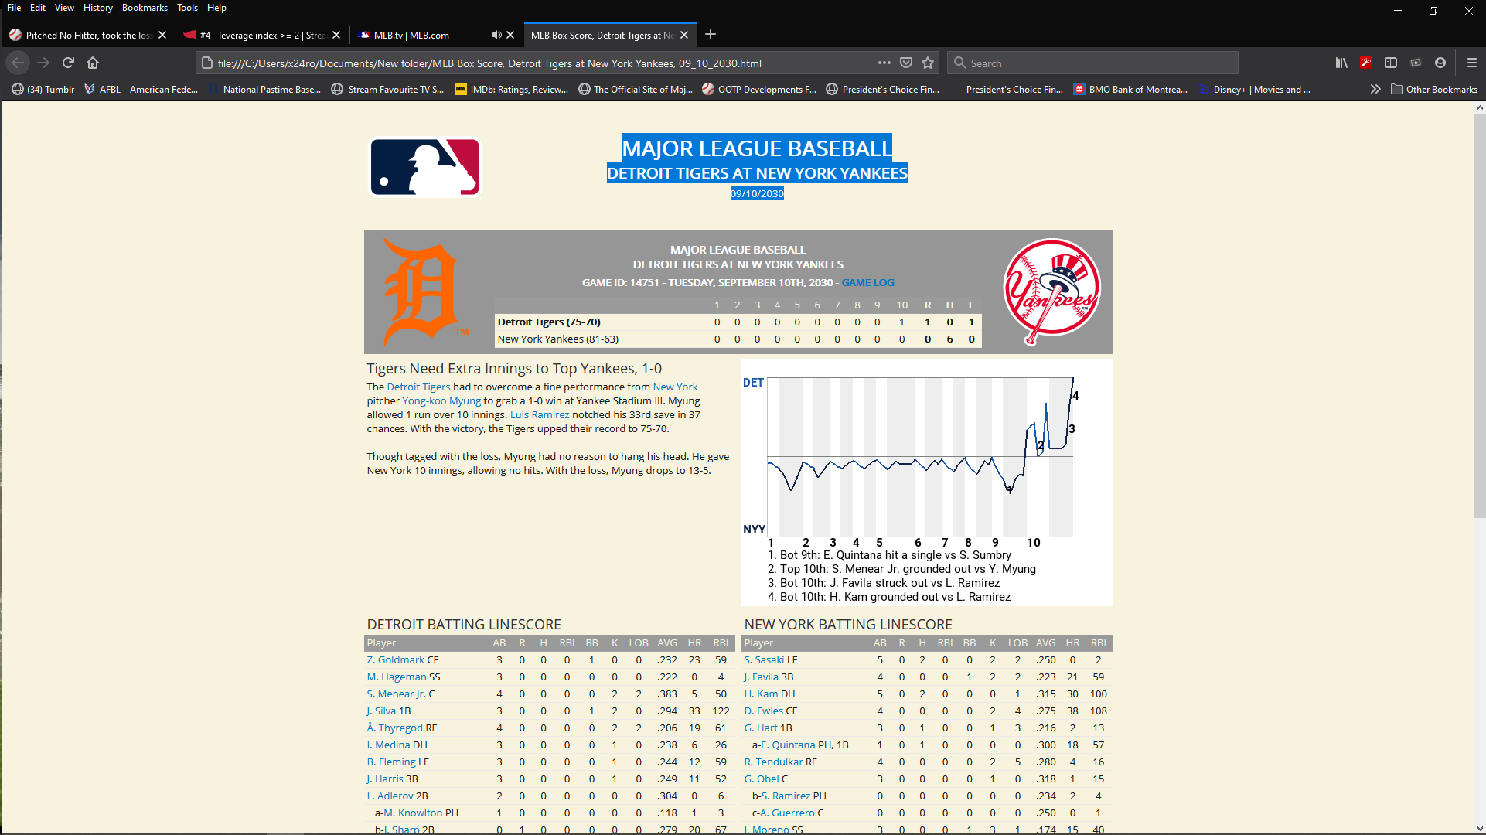Viewport: 1486px width, 835px height.
Task: Open Other Bookmarks folder
Action: 1434,89
